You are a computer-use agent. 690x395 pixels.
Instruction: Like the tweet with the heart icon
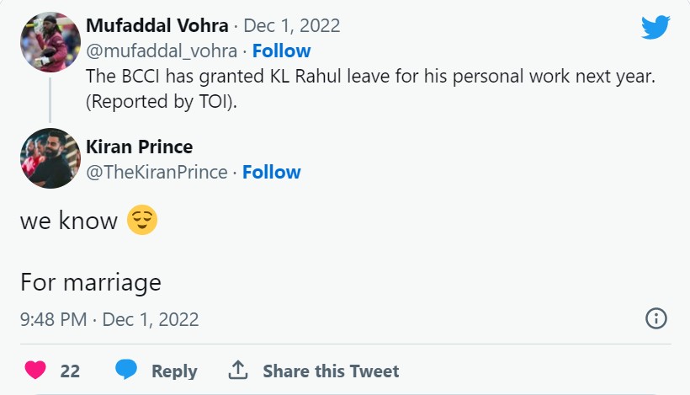pos(35,371)
